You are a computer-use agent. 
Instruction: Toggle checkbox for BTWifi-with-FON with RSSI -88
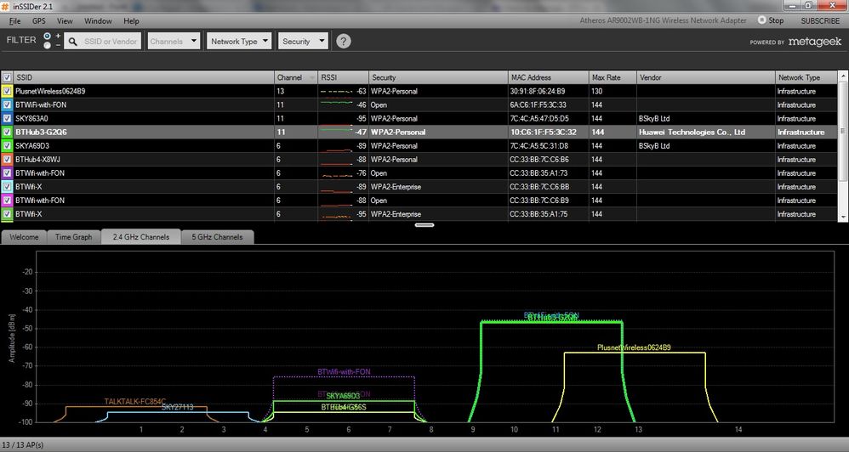[x=7, y=200]
